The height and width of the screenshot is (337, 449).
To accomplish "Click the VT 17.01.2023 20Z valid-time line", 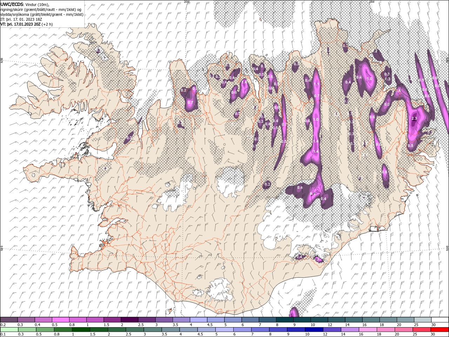I will [x=27, y=24].
